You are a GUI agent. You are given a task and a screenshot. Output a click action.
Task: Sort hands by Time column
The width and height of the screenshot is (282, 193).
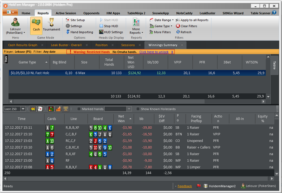click(23, 119)
